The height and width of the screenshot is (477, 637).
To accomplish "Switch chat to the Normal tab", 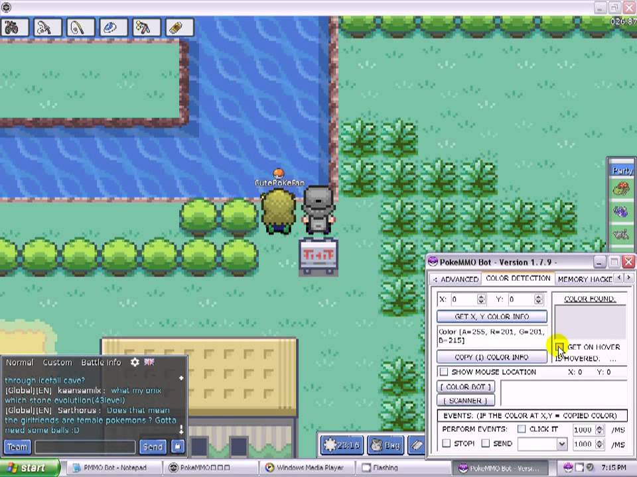I will click(19, 362).
